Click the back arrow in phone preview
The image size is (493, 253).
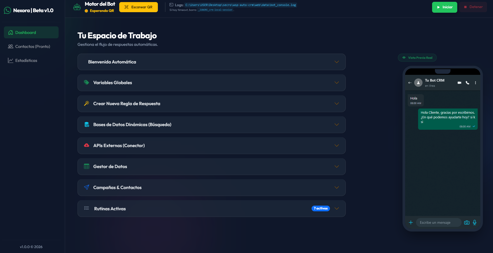(x=410, y=83)
